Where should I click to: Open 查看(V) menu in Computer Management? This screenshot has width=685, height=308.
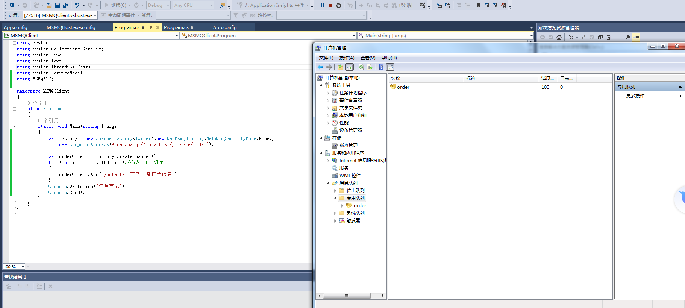[368, 58]
